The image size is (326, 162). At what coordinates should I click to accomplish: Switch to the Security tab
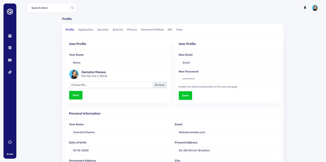coord(103,30)
